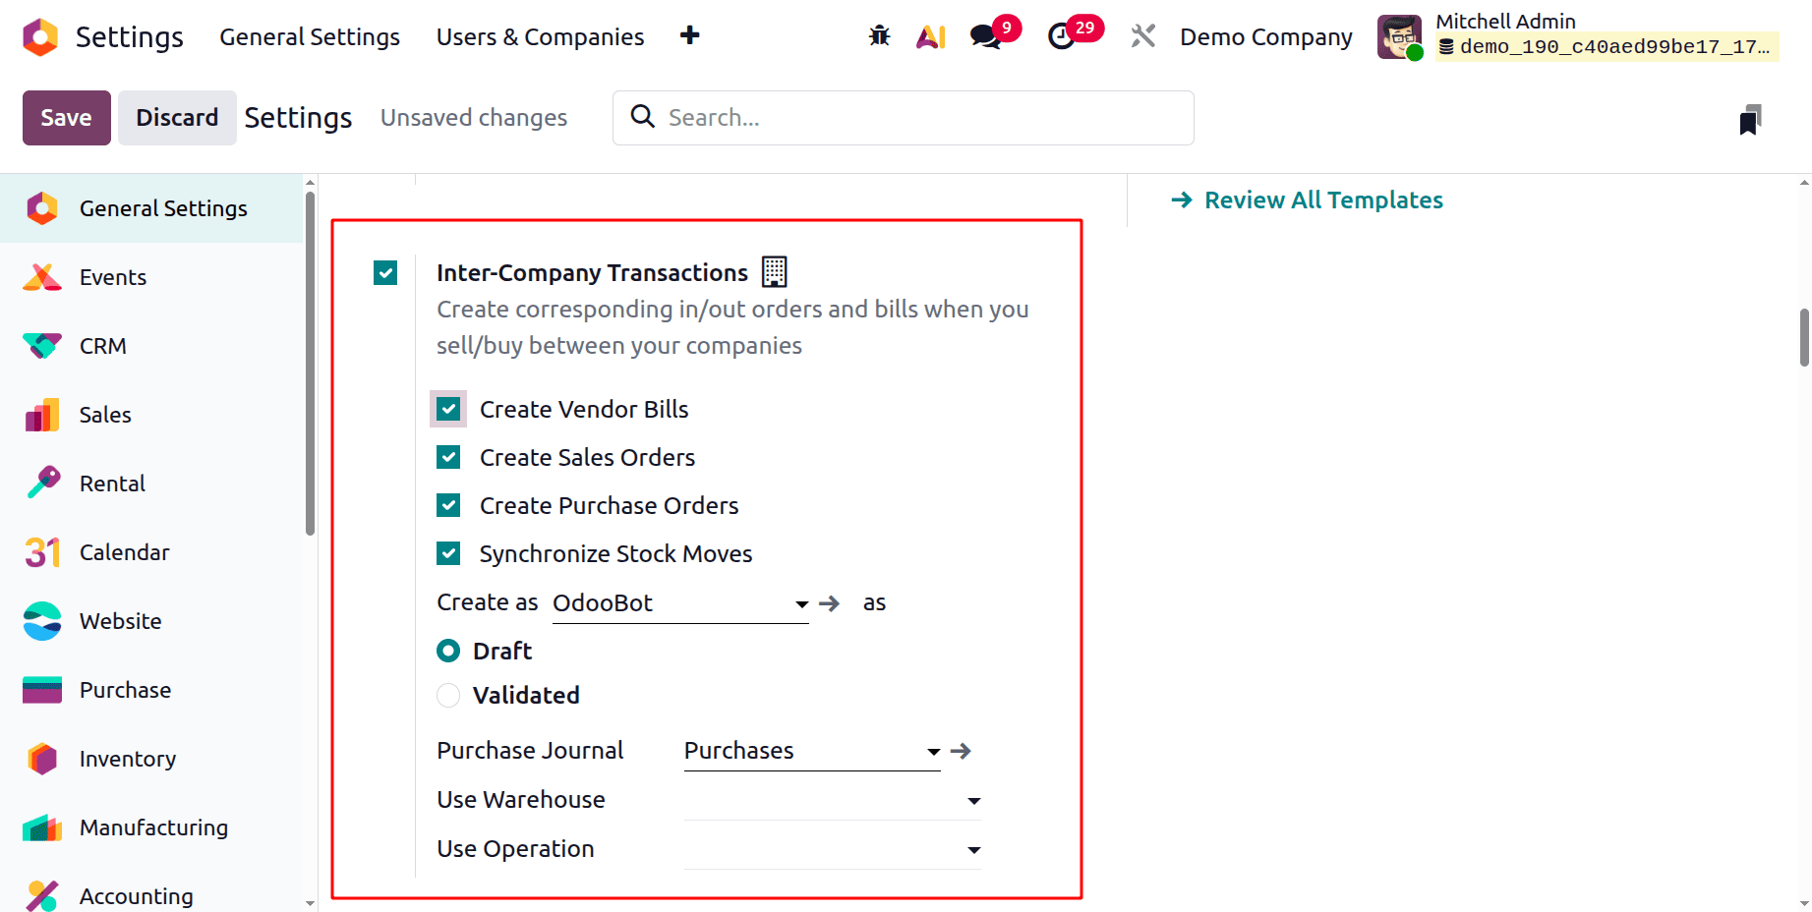Open the Activities clock icon showing 29

coord(1065,35)
